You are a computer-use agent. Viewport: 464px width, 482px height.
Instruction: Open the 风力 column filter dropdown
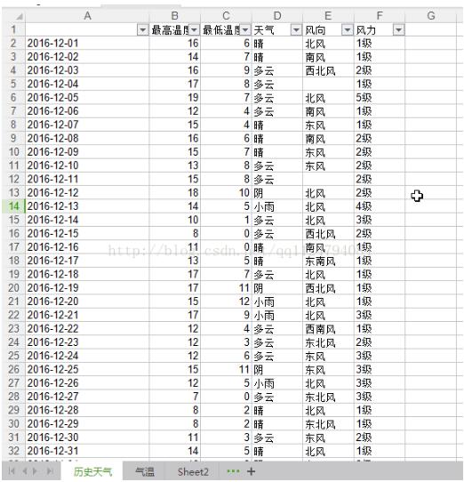coord(399,30)
